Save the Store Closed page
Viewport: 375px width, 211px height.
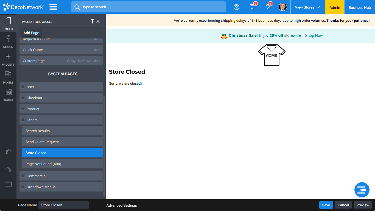point(326,205)
